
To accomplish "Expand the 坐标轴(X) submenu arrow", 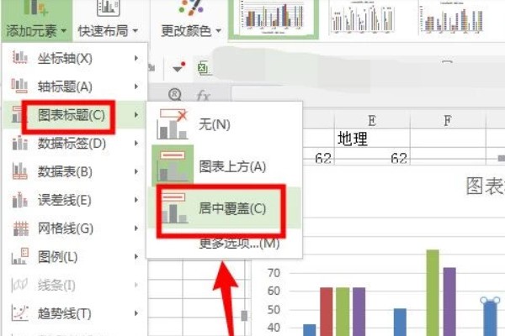I will (x=136, y=58).
